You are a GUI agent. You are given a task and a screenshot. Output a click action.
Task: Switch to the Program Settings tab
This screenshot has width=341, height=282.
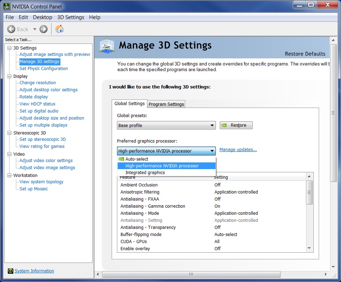pyautogui.click(x=166, y=104)
